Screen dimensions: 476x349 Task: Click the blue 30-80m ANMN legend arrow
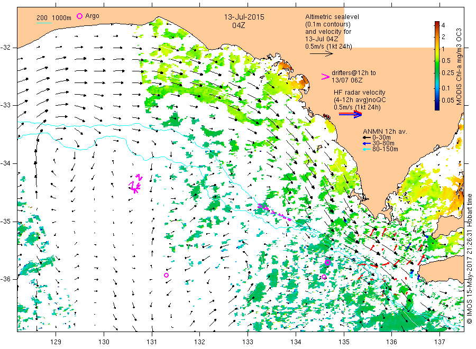click(x=367, y=143)
